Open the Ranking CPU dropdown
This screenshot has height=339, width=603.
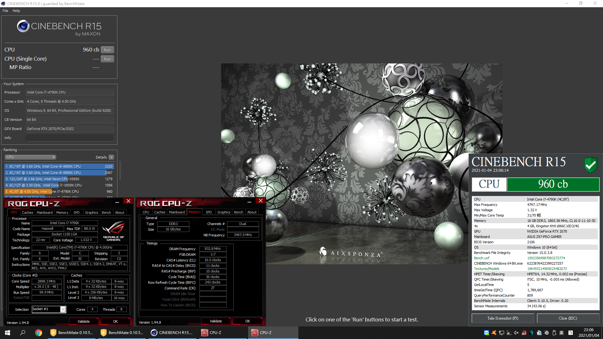[x=30, y=157]
